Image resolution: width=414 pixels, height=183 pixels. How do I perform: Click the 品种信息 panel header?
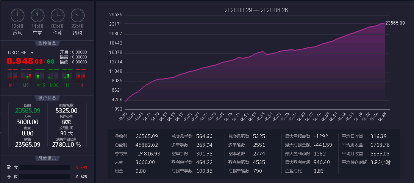(47, 43)
